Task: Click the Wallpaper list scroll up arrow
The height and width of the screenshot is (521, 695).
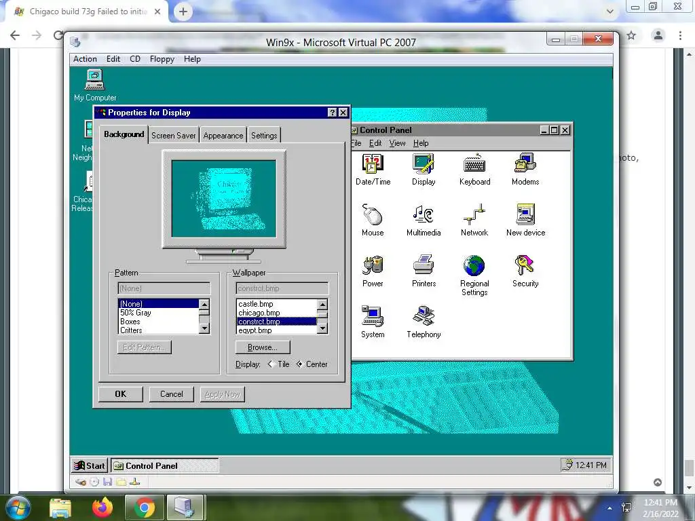Action: point(322,305)
